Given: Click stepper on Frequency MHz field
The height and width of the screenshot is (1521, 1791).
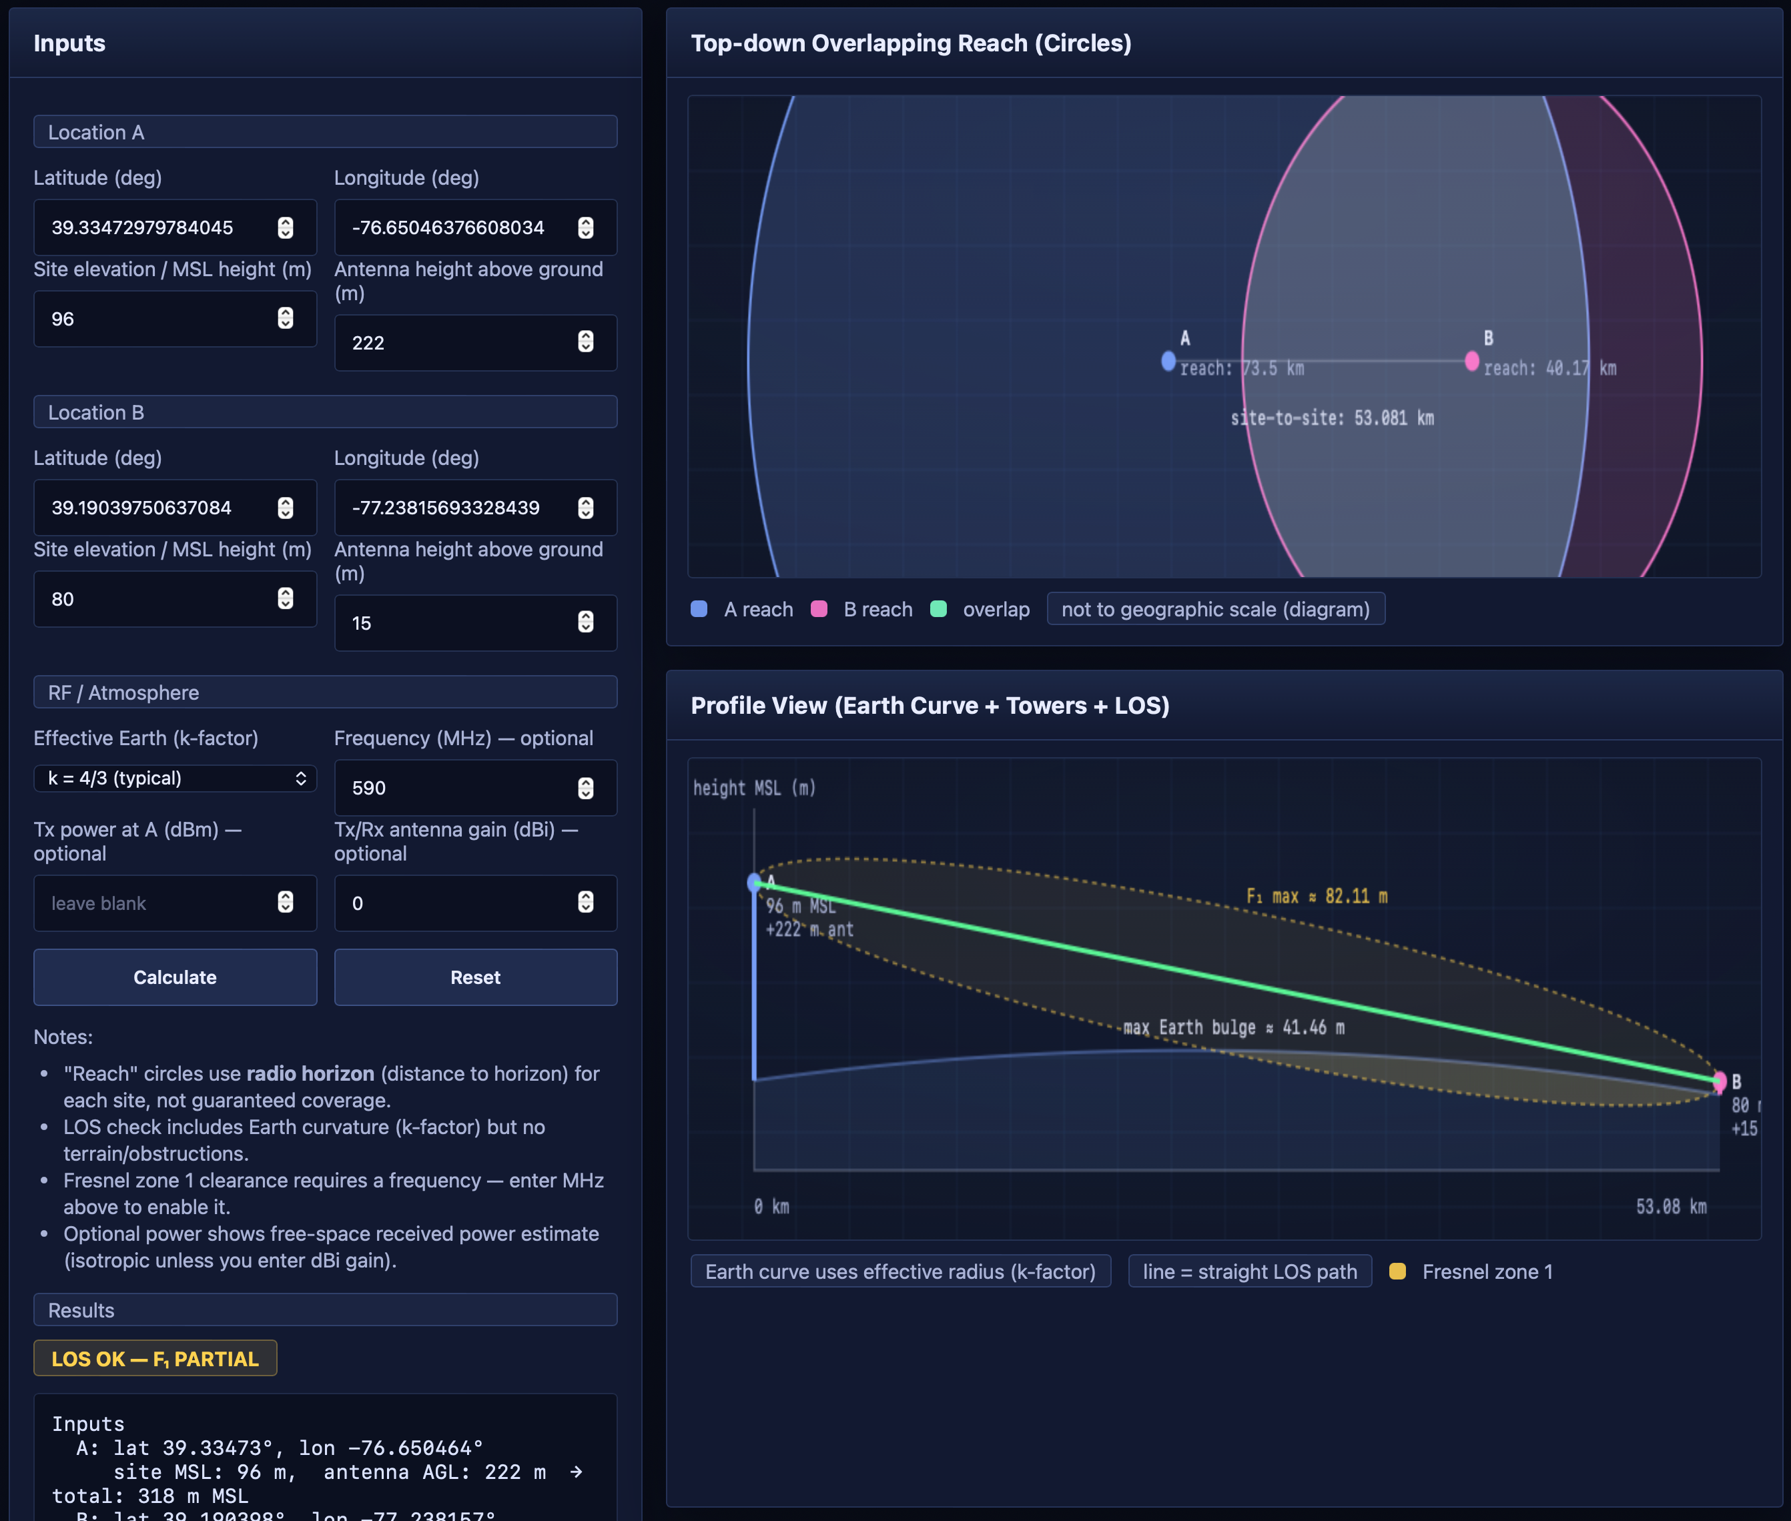Looking at the screenshot, I should (x=585, y=788).
